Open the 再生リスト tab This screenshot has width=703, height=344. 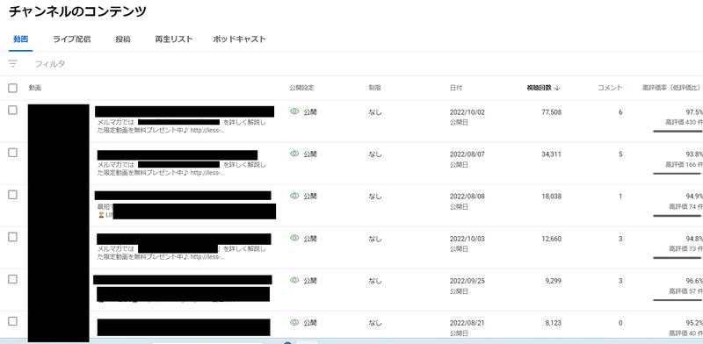coord(174,39)
